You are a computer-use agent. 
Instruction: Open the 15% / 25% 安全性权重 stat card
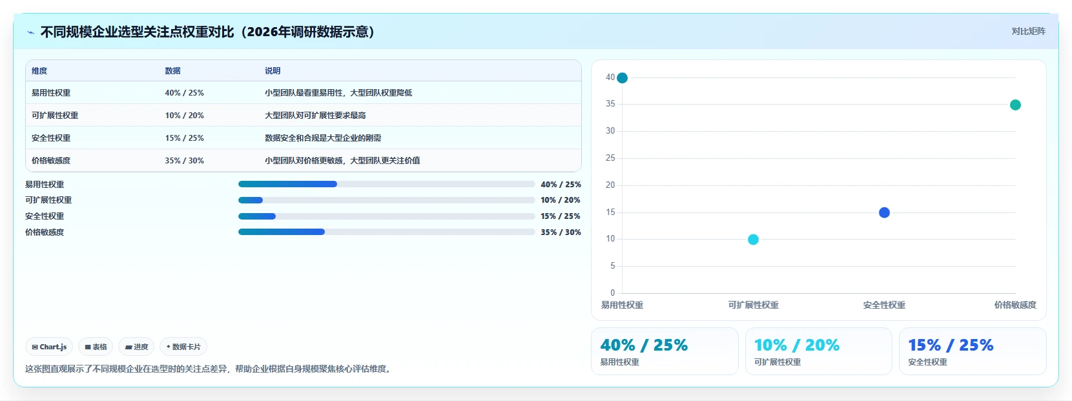(x=973, y=351)
